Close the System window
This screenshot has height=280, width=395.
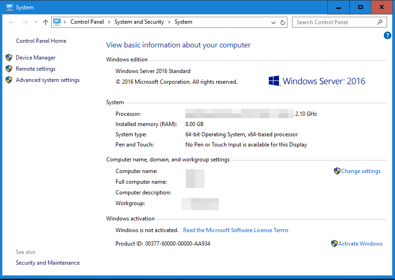pos(381,7)
